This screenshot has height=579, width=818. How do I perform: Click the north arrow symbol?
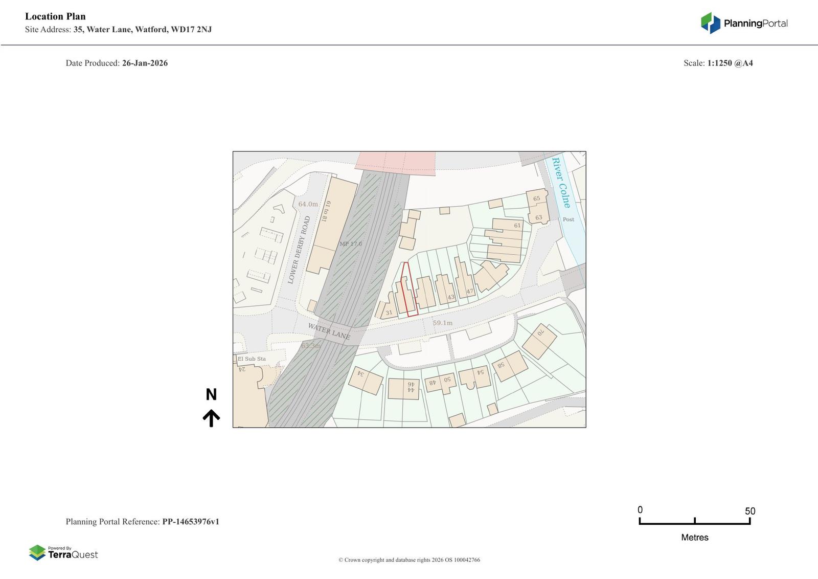click(x=211, y=418)
